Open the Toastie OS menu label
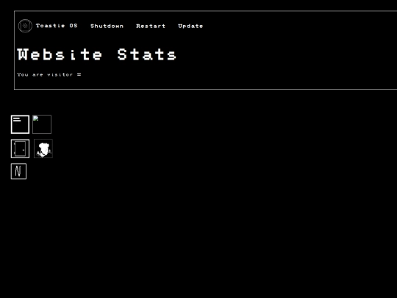 pos(57,26)
